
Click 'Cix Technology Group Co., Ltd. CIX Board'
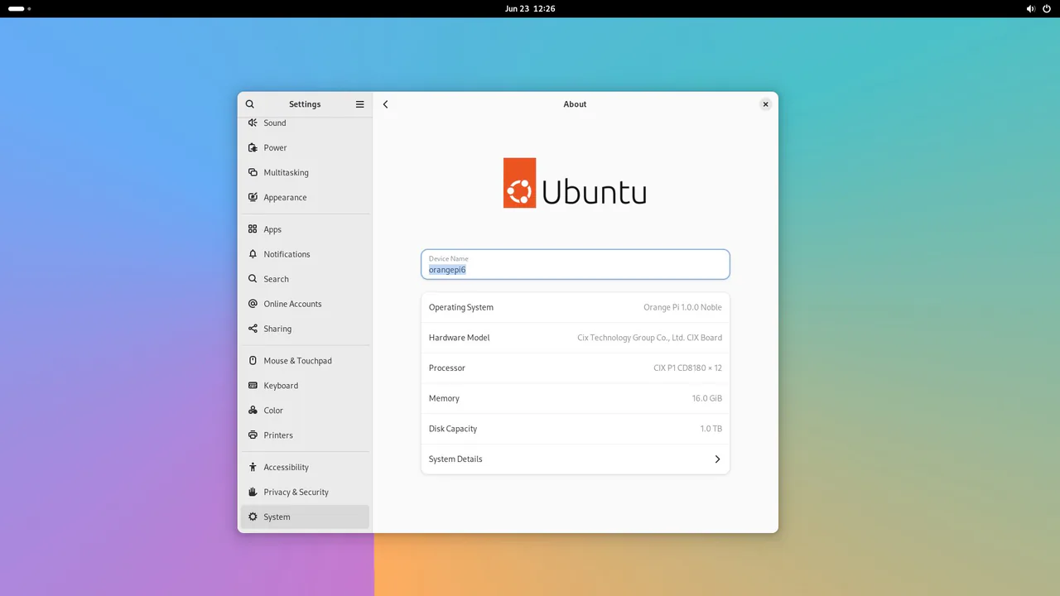pos(649,338)
